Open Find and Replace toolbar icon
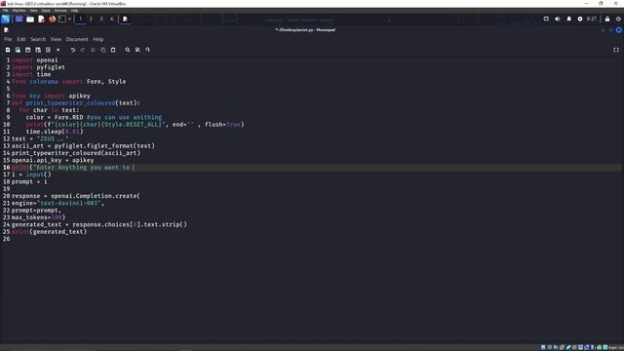Image resolution: width=624 pixels, height=351 pixels. point(137,50)
